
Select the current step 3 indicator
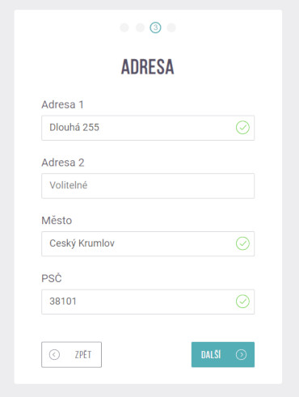(155, 27)
